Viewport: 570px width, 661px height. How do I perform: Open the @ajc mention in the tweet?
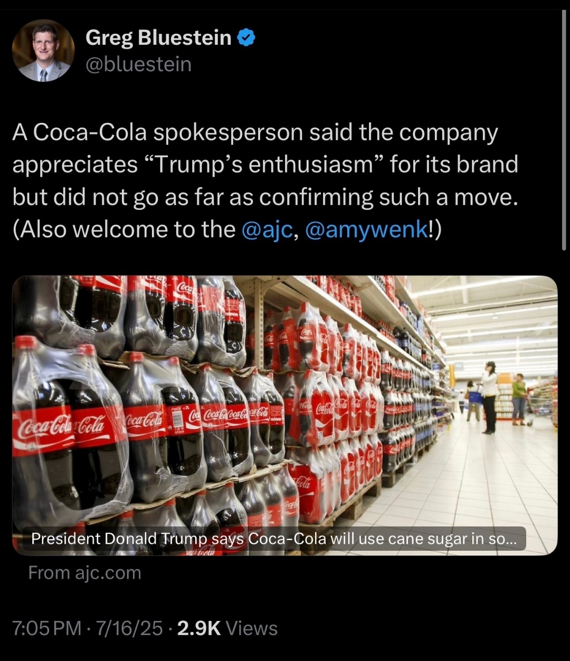click(267, 229)
